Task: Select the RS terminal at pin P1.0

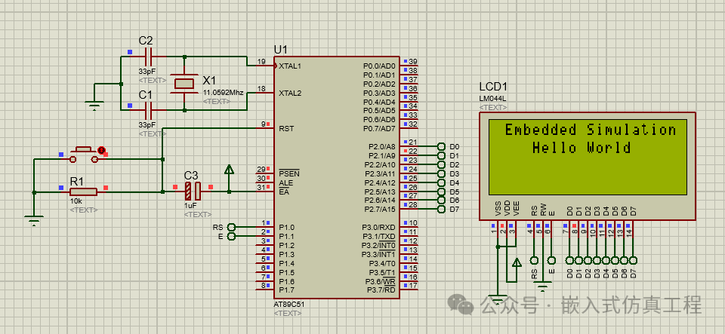Action: 232,227
